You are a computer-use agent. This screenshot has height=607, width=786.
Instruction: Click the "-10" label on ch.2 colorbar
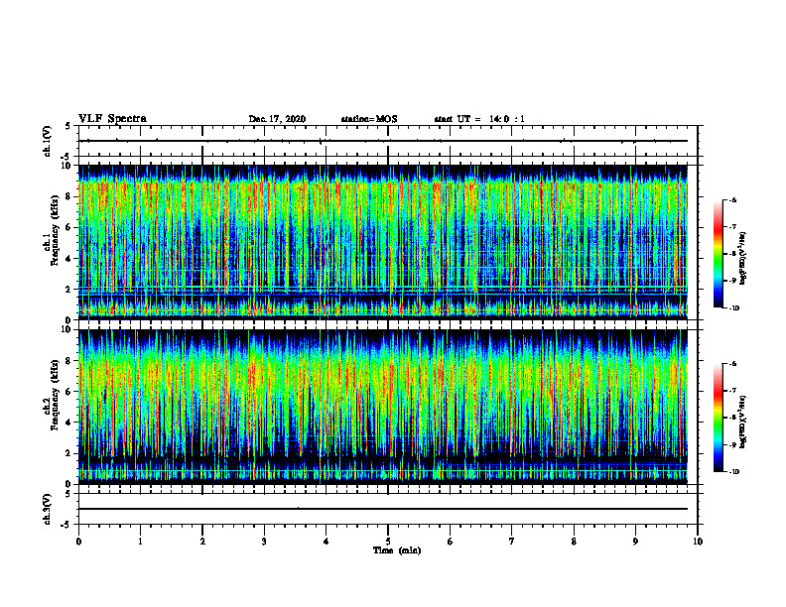tap(734, 472)
